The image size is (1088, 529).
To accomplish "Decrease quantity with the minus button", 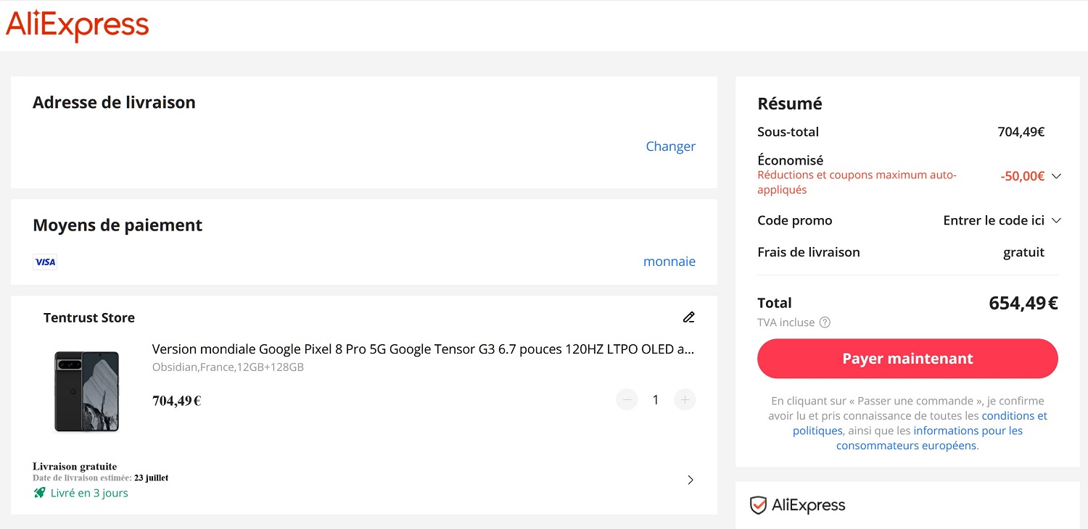I will click(627, 400).
